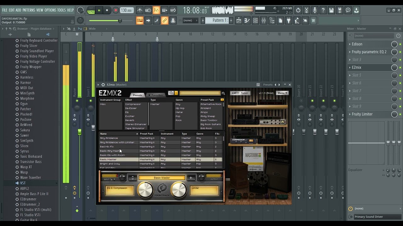403x226 pixels.
Task: Select Reverb in the Effect list
Action: 129,120
